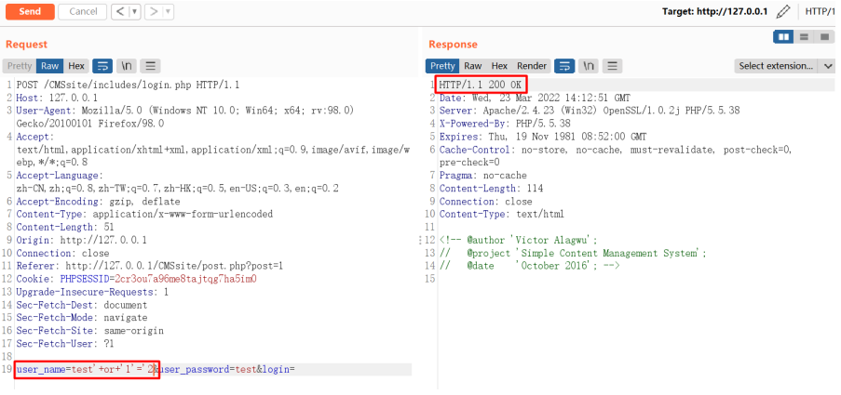Viewport: 841px width, 395px height.
Task: Switch Response view to Raw tab
Action: 472,66
